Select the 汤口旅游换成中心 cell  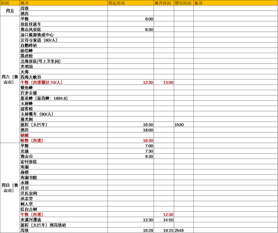click(64, 35)
